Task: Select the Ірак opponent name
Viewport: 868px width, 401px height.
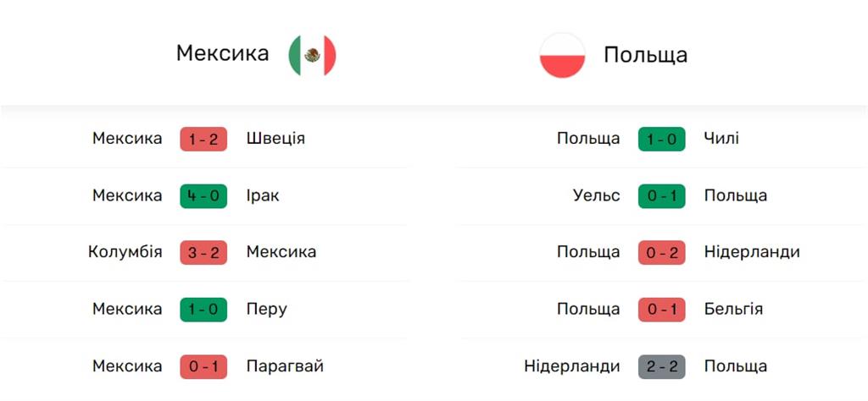Action: click(263, 195)
